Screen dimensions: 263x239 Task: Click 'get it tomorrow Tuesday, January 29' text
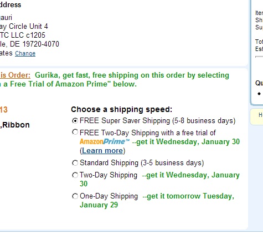[157, 200]
